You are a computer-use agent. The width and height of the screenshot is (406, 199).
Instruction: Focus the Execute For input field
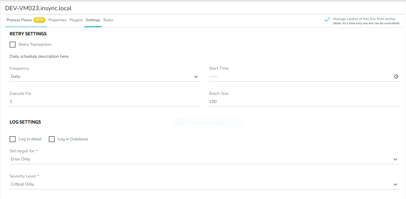[x=105, y=102]
